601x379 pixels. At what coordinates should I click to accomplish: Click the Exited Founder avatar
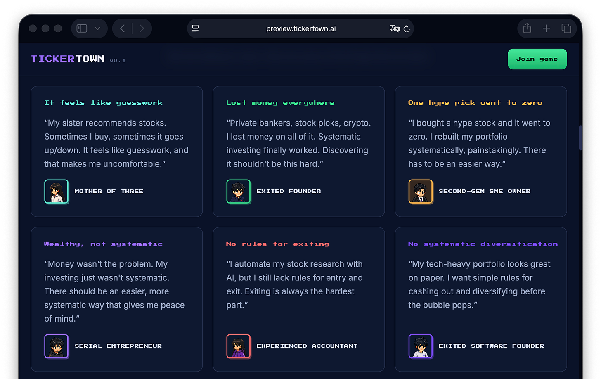(x=239, y=192)
